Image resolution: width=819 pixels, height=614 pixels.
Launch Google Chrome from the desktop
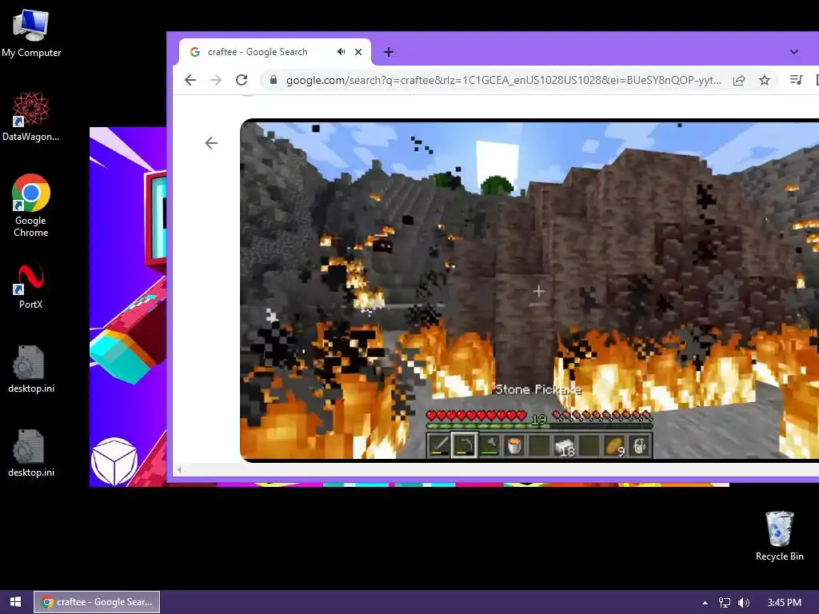[31, 205]
